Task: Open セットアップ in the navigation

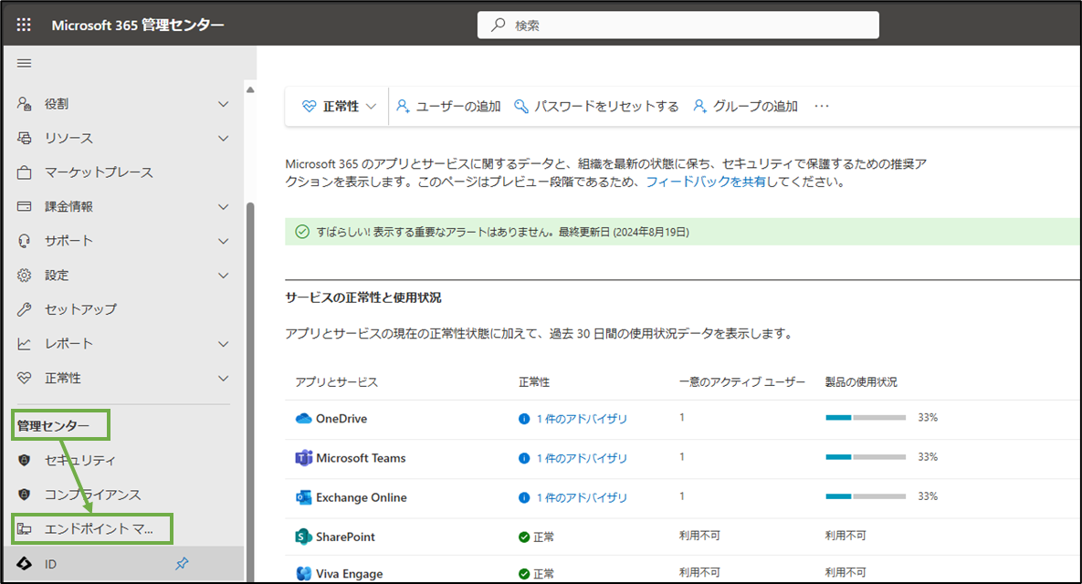Action: [x=80, y=309]
